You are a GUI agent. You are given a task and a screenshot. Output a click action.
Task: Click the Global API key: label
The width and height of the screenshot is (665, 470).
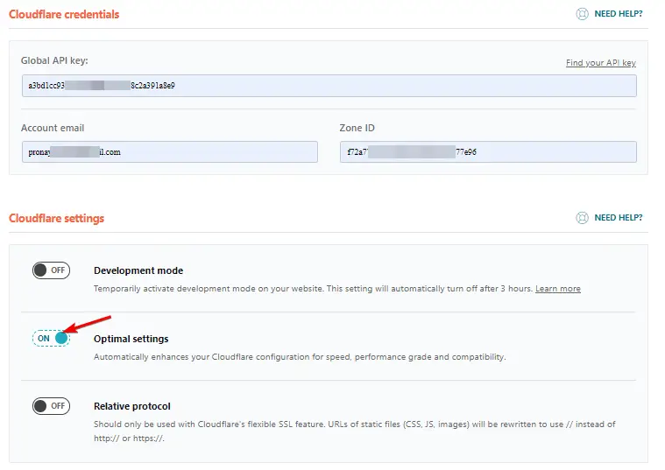(x=54, y=60)
